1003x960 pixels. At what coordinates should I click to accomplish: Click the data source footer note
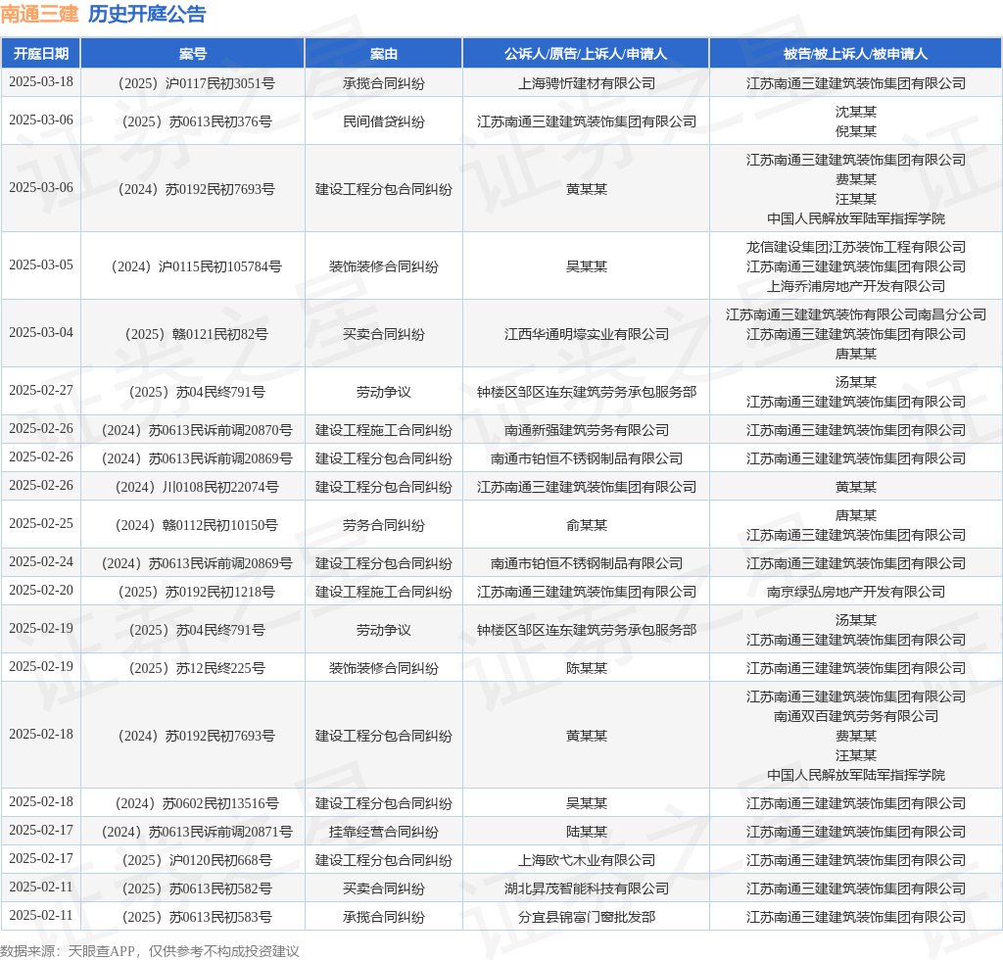150,951
